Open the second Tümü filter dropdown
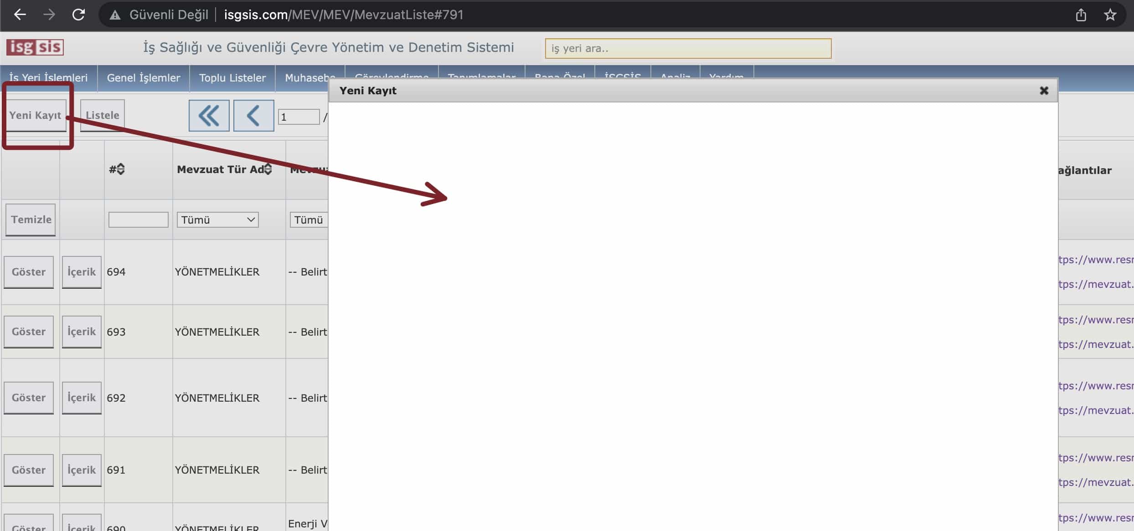 309,220
